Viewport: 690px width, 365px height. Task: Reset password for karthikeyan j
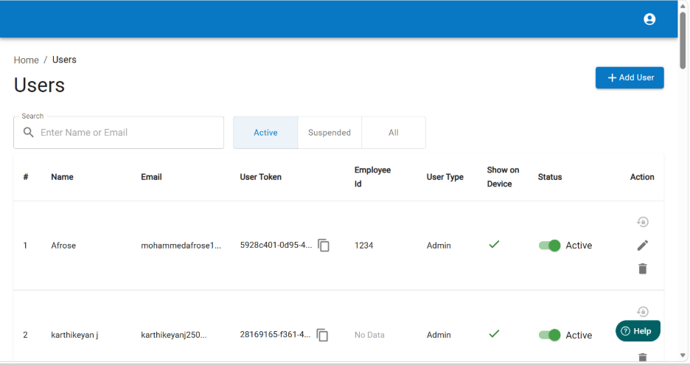(643, 312)
